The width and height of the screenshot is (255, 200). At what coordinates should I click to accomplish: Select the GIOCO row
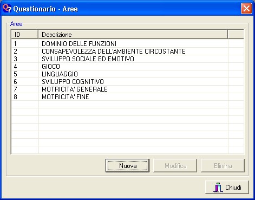pos(127,67)
